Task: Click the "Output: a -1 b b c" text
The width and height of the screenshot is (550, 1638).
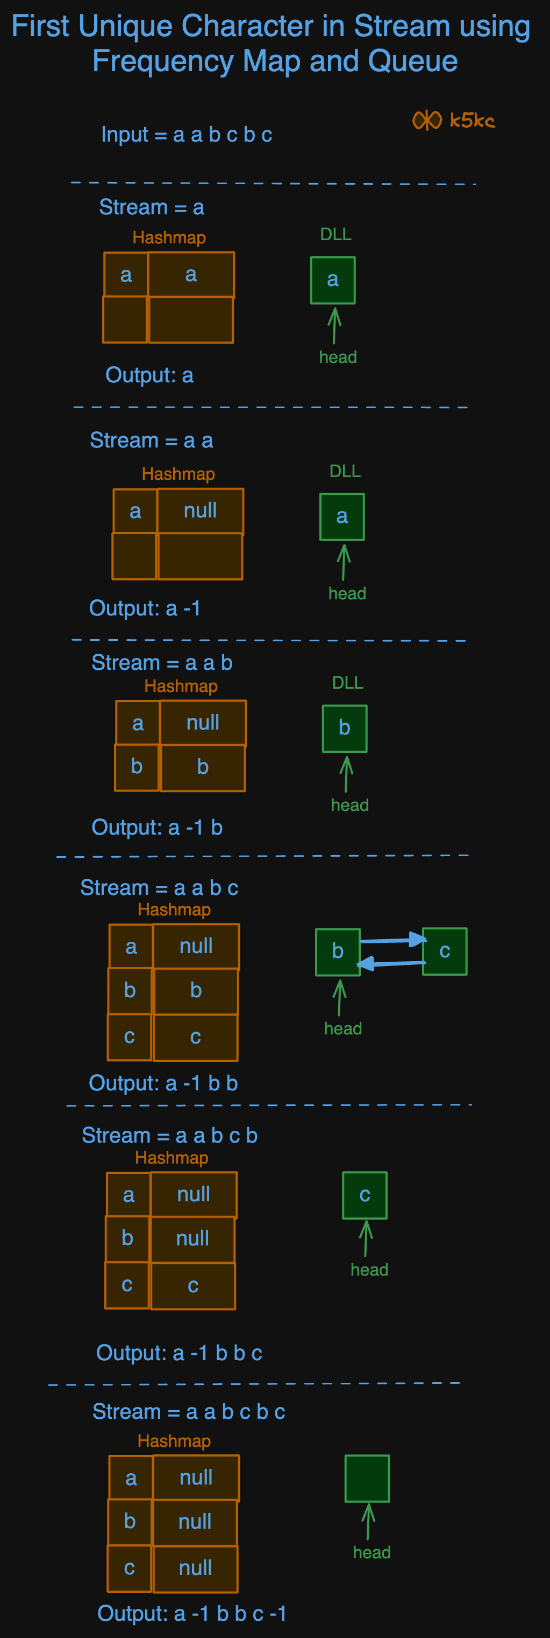Action: tap(179, 1353)
